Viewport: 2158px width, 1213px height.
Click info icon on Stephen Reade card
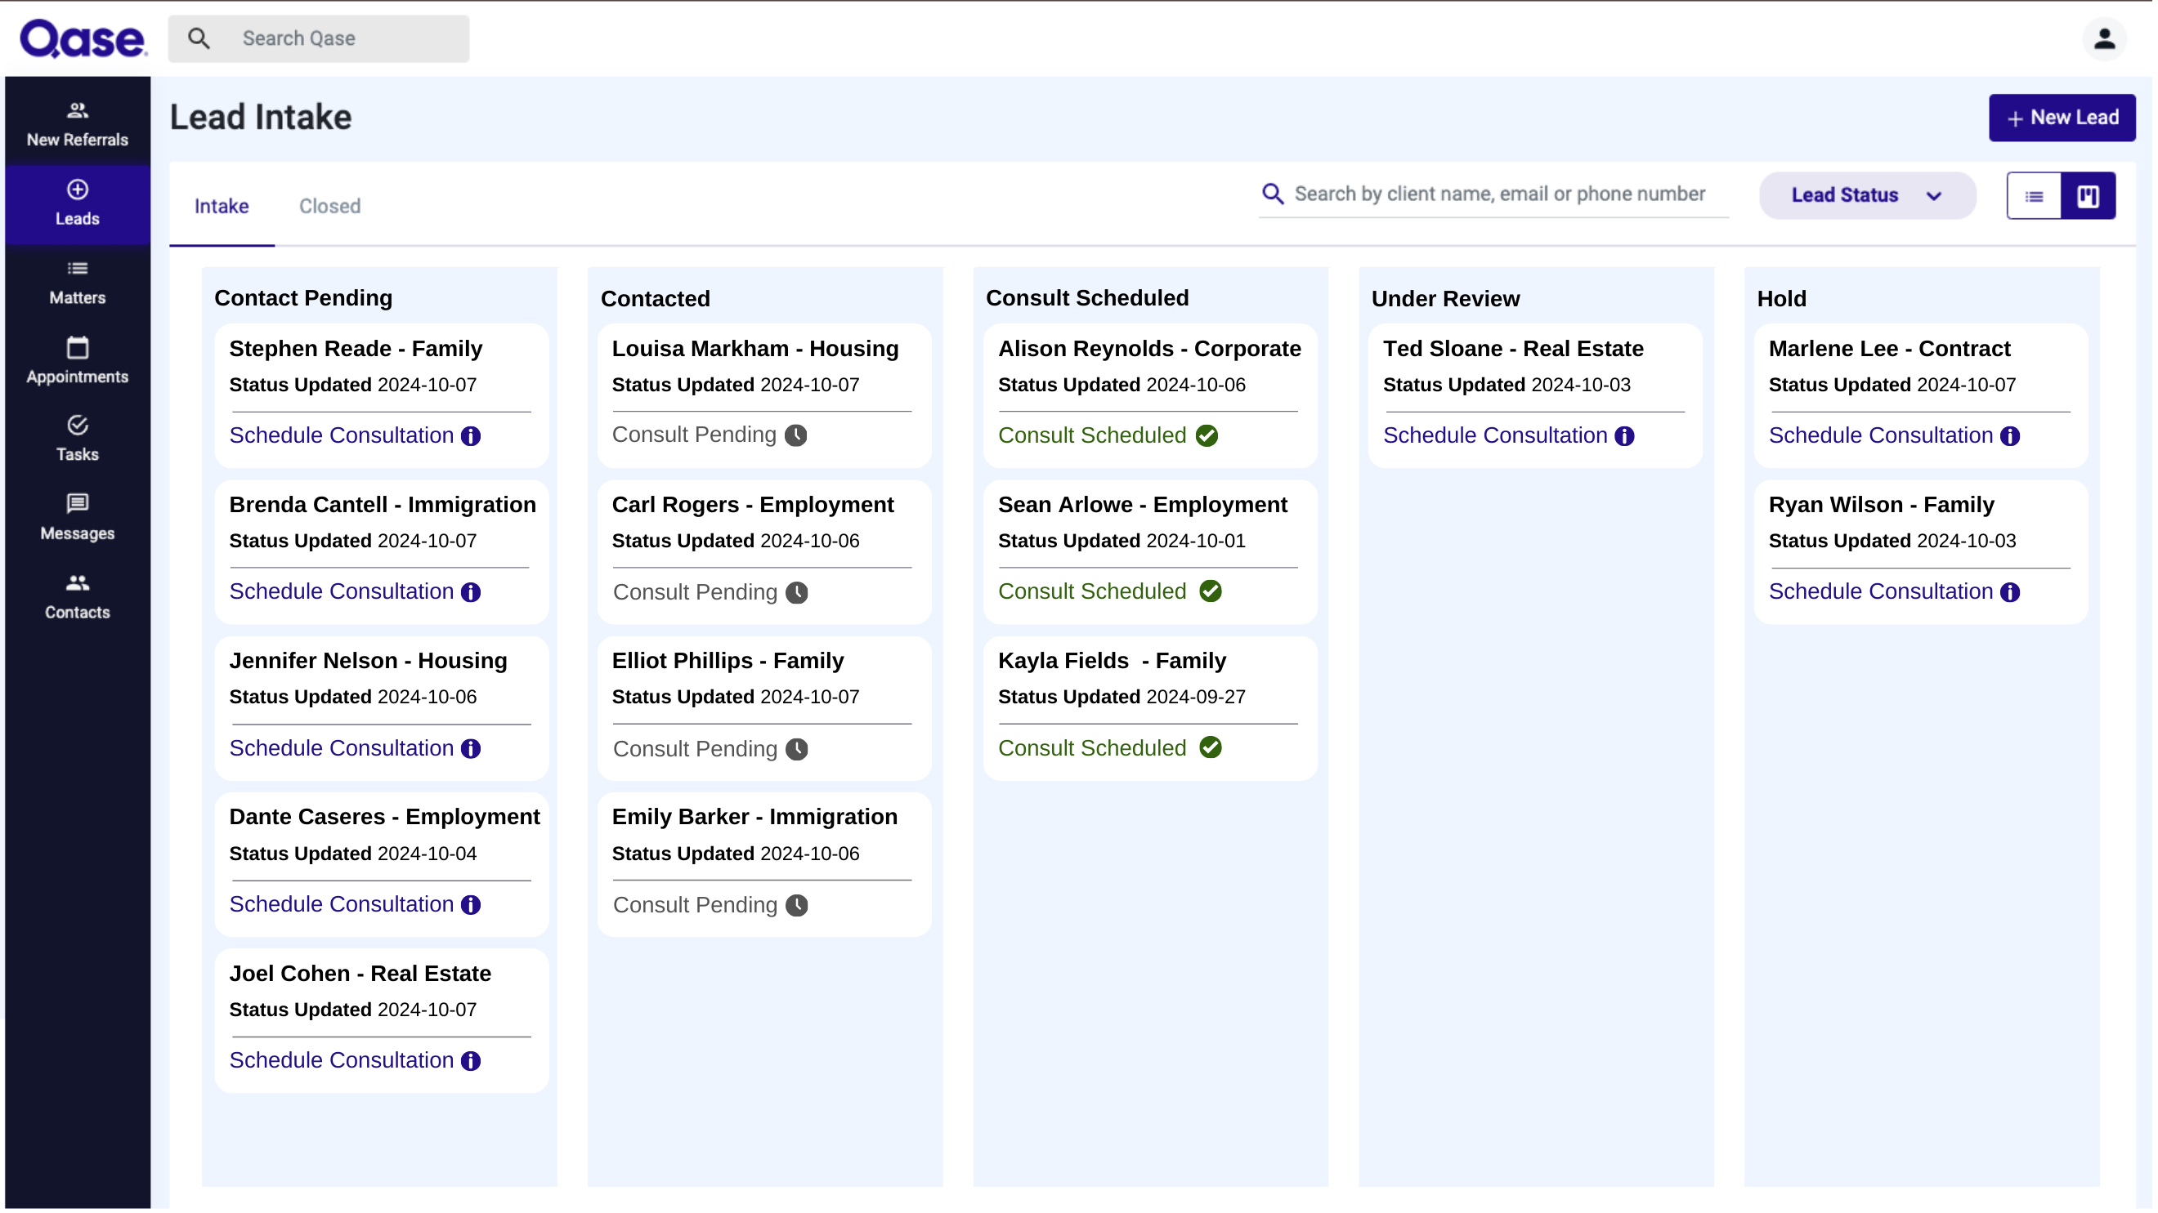[x=472, y=437]
